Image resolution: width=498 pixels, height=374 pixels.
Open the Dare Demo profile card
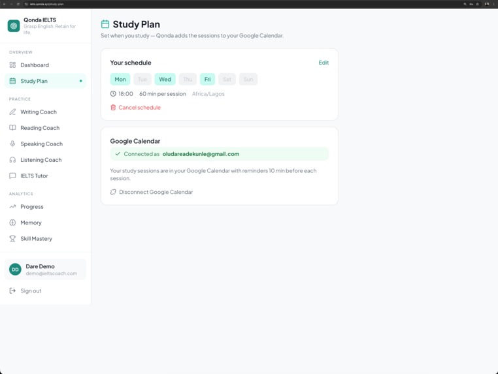coord(45,270)
